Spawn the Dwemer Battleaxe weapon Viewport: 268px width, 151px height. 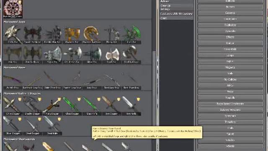pyautogui.click(x=92, y=34)
